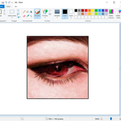Image resolution: width=121 pixels, height=121 pixels.
Task: Copy the selection with the copy icon
Action: coord(4,14)
